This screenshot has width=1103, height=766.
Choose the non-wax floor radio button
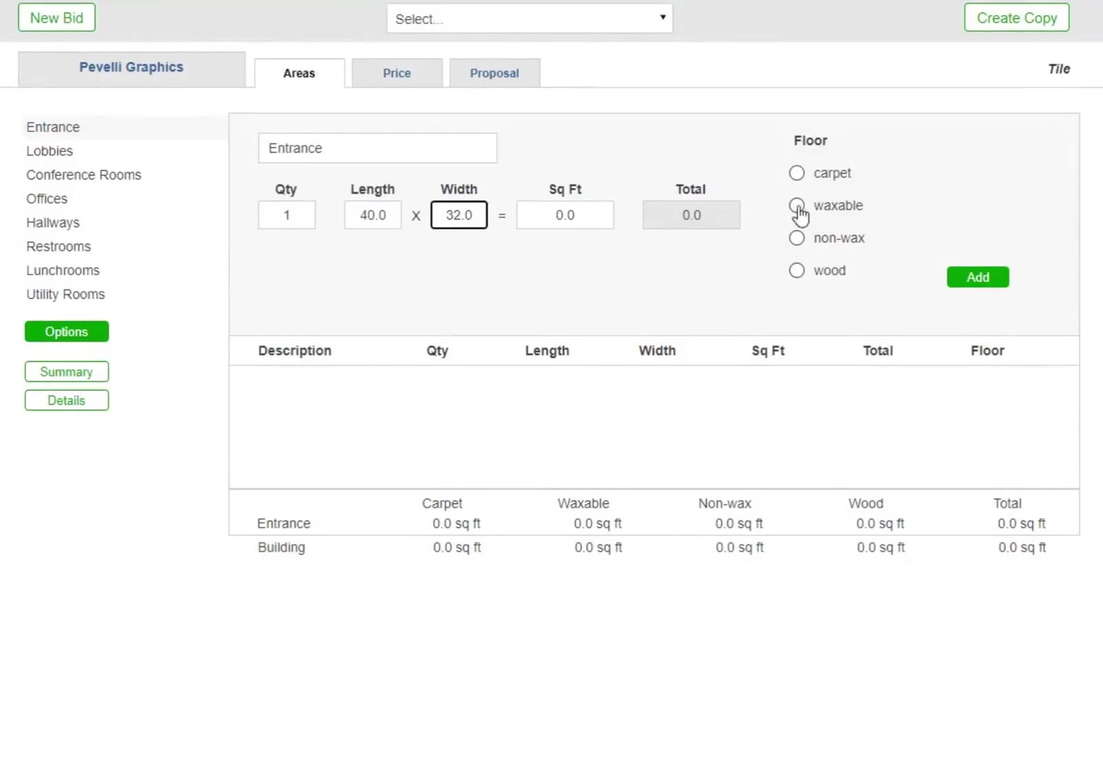tap(797, 238)
